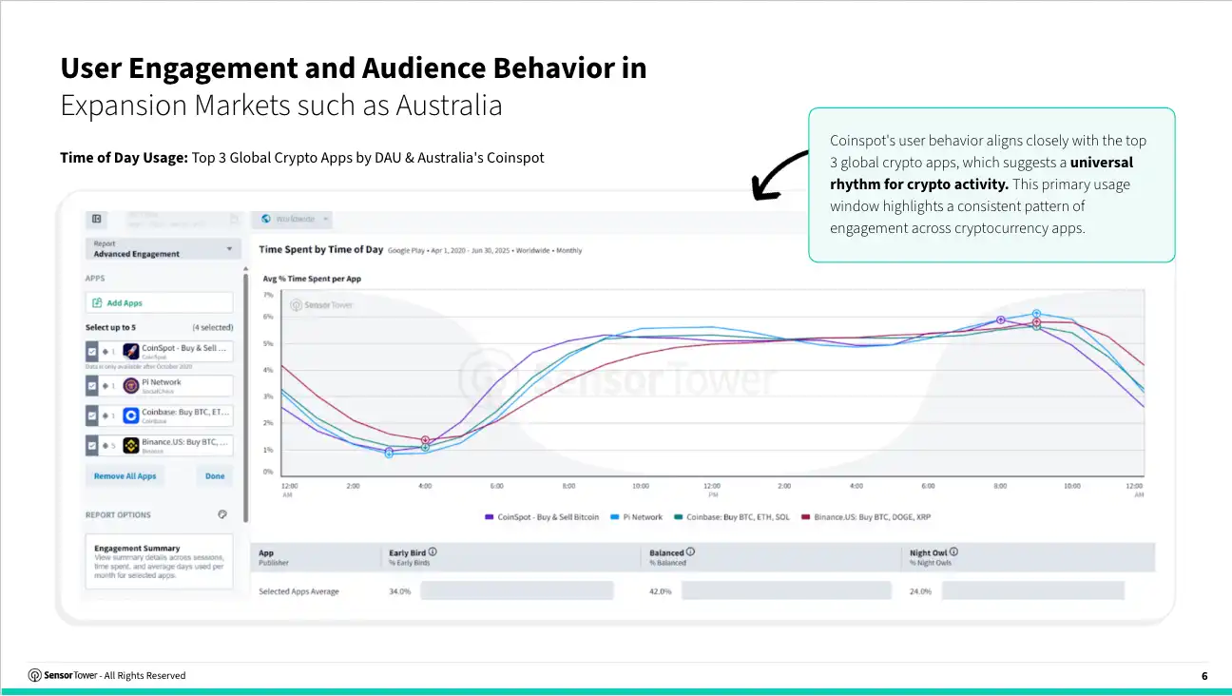Click the Add Apps button
This screenshot has width=1232, height=696.
click(x=159, y=303)
